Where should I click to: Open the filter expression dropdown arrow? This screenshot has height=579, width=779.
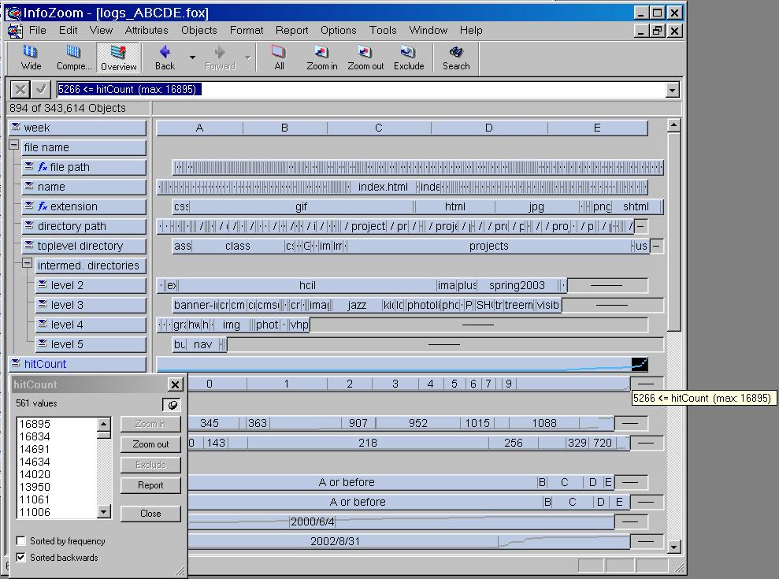(x=672, y=91)
